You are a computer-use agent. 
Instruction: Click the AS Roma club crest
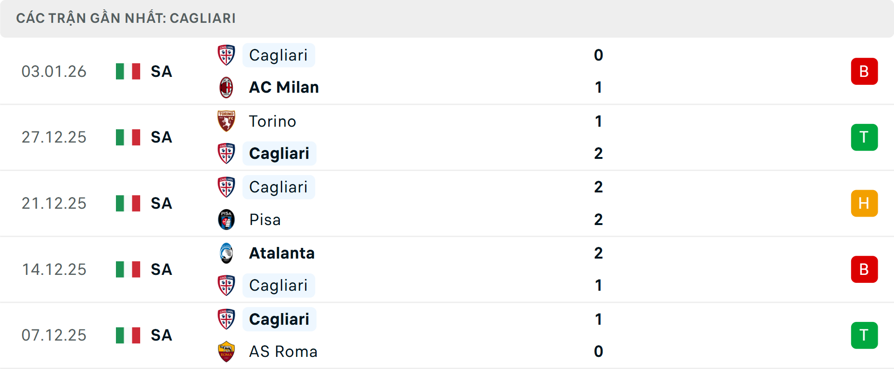(x=226, y=351)
